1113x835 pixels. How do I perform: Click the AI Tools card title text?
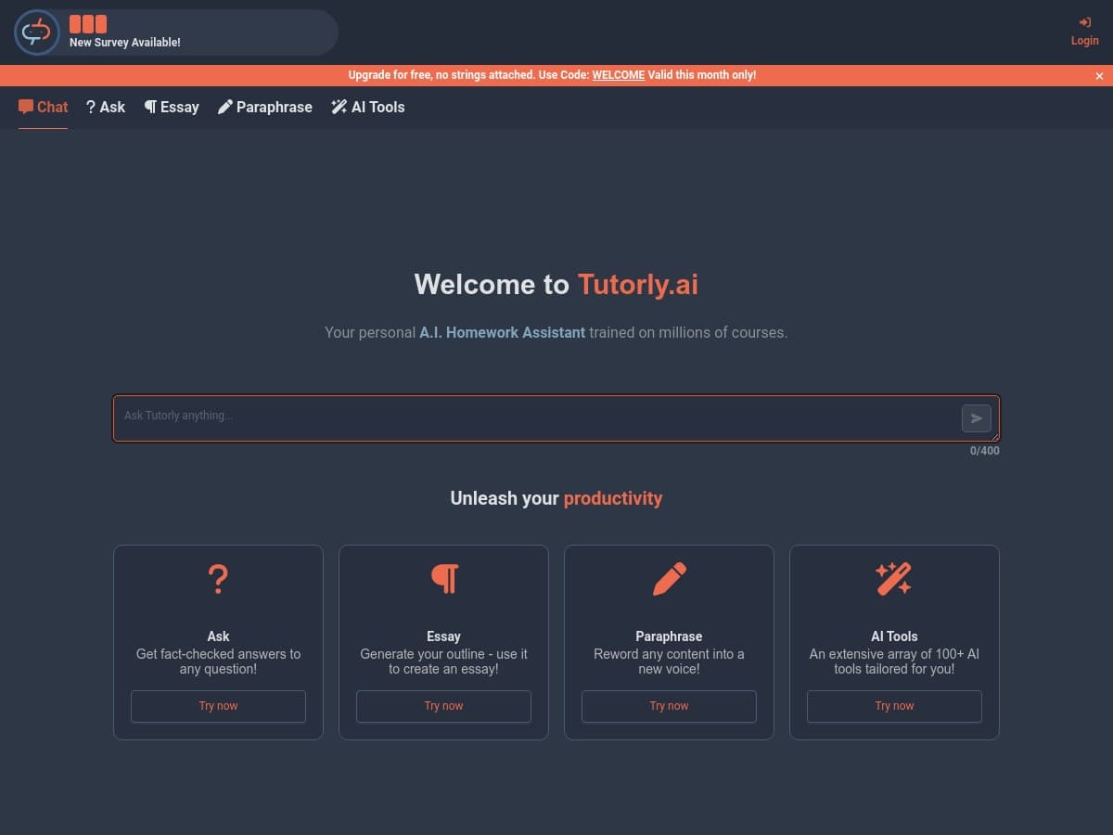point(894,636)
